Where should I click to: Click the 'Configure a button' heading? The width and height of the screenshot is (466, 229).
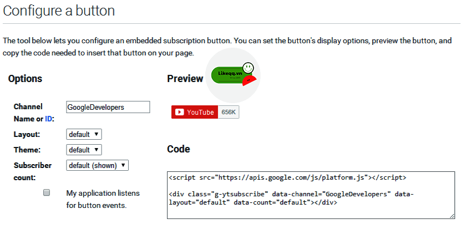59,11
